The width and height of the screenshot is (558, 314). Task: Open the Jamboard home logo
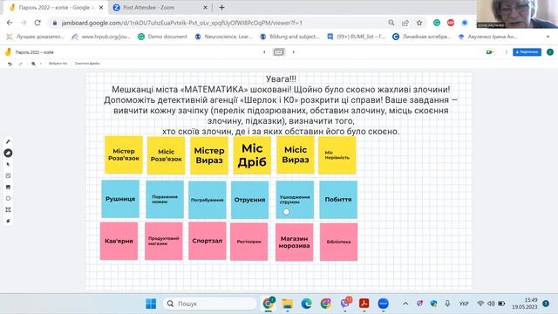coord(8,52)
